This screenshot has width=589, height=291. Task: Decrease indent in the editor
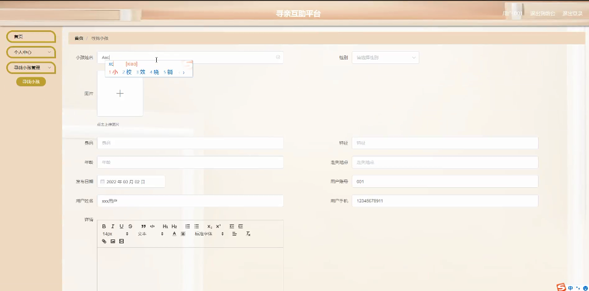[232, 227]
